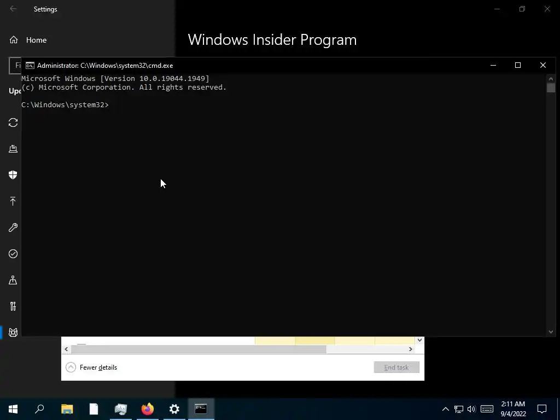The height and width of the screenshot is (420, 560).
Task: Click Task Manager vertical scroll down arrow
Action: [x=419, y=340]
